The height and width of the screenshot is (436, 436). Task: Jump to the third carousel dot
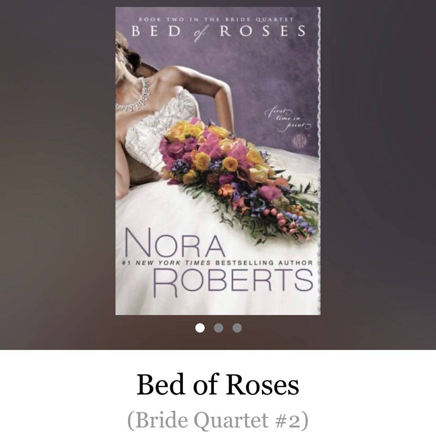(x=237, y=328)
